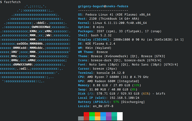The image size is (192, 121).
Task: Click the Host line 'ThinkBook 14 G4+ ARA'
Action: [x=119, y=19]
